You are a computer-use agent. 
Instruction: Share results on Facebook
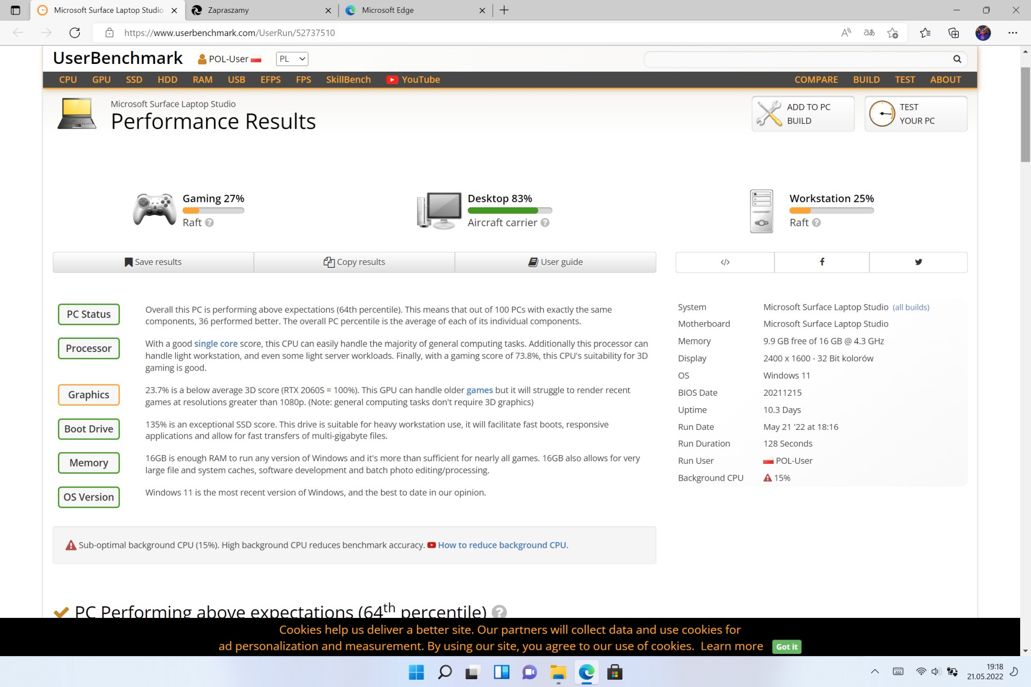822,262
